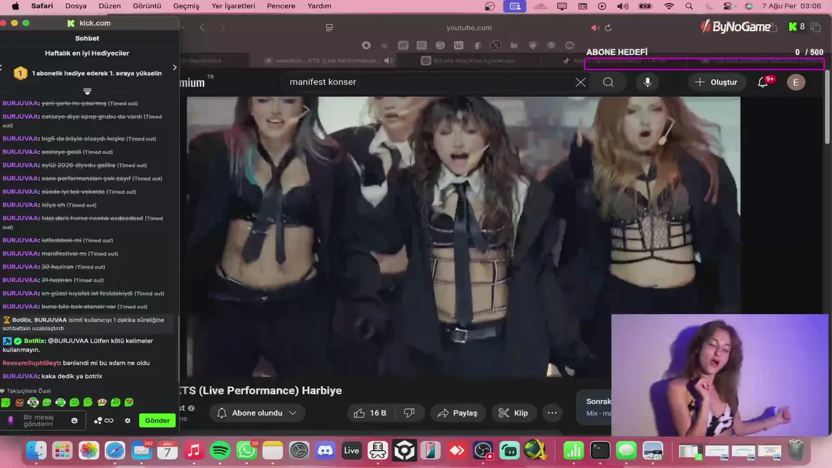Click the Sonraki up next card
This screenshot has height=468, width=832.
point(594,406)
